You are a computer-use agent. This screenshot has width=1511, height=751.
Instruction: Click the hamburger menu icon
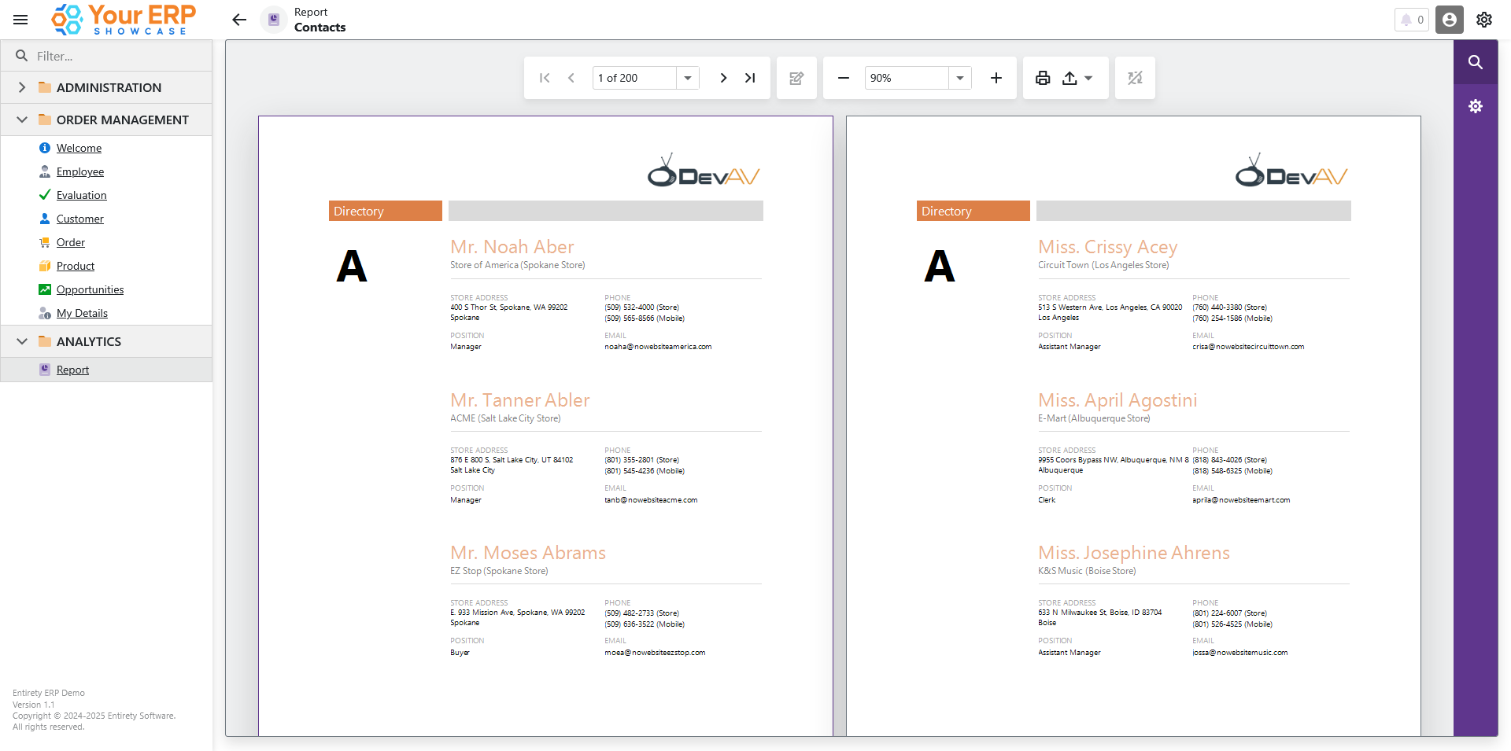(x=20, y=20)
